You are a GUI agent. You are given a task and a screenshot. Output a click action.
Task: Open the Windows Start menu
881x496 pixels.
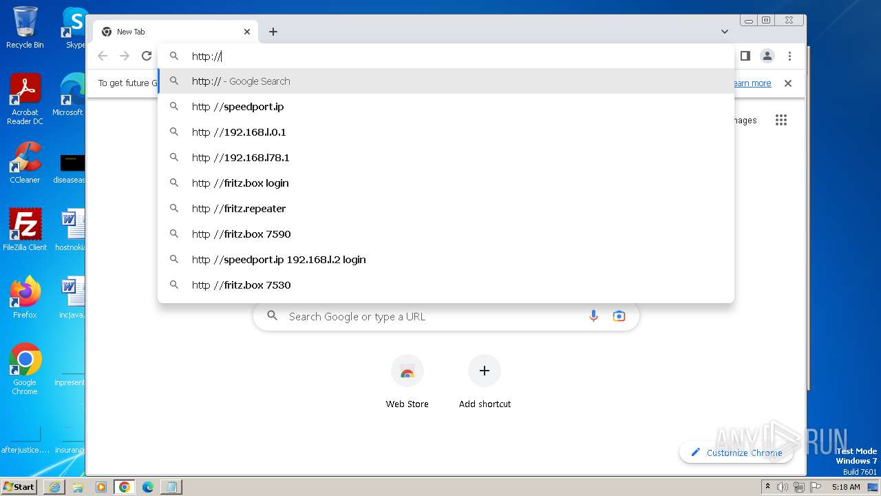(x=19, y=487)
